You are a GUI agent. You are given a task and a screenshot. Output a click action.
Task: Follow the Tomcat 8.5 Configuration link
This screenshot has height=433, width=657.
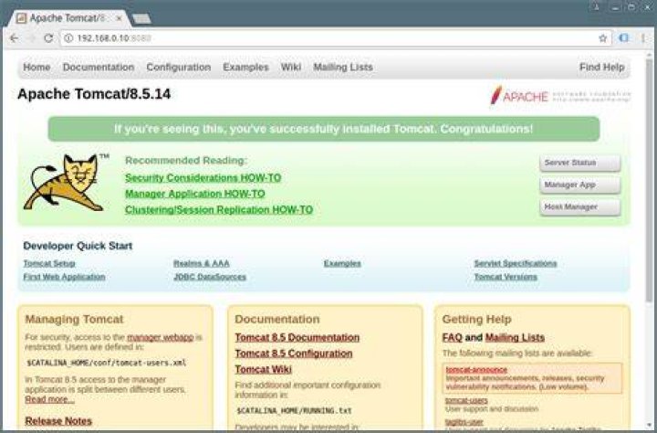pos(294,354)
